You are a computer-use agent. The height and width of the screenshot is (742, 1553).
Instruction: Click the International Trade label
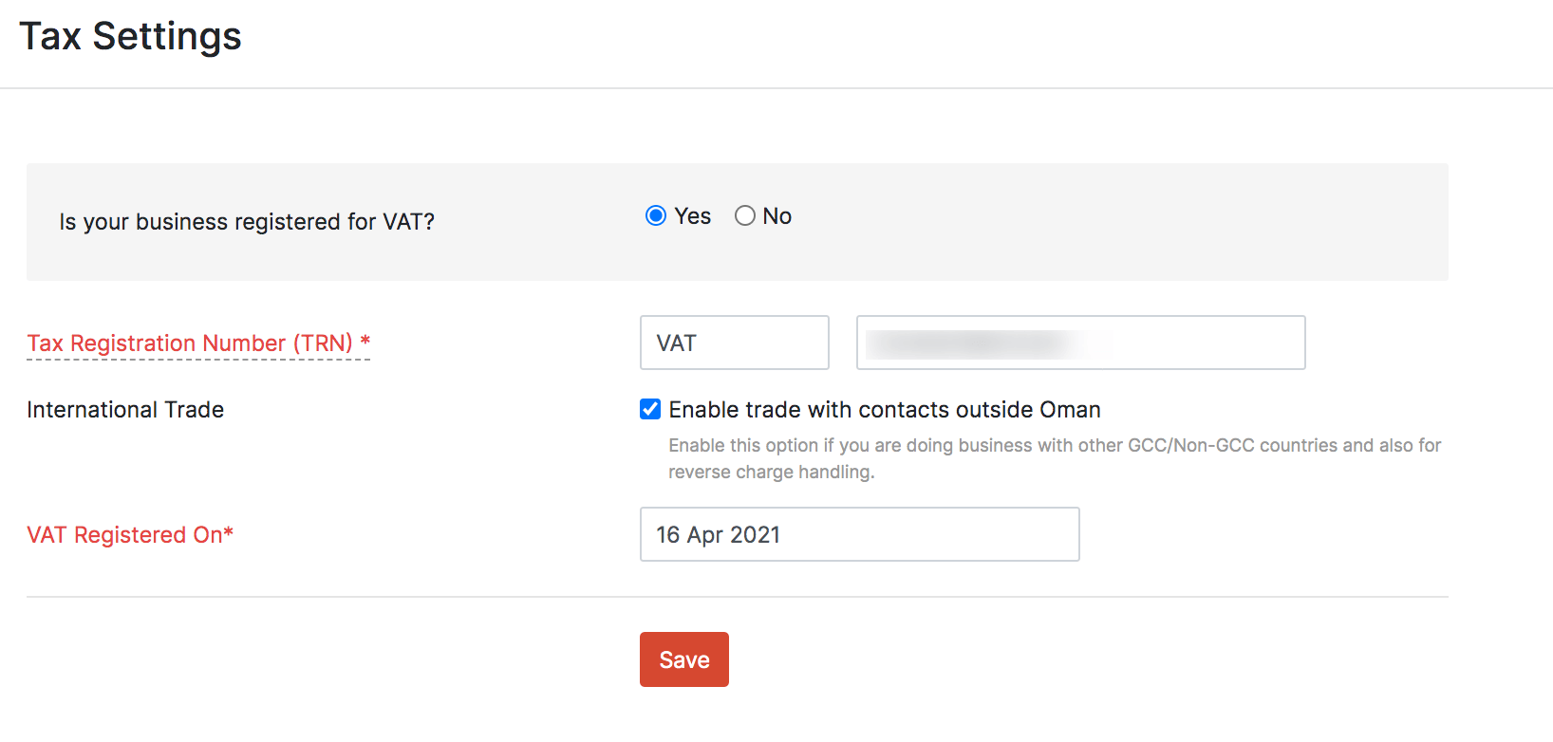[125, 410]
